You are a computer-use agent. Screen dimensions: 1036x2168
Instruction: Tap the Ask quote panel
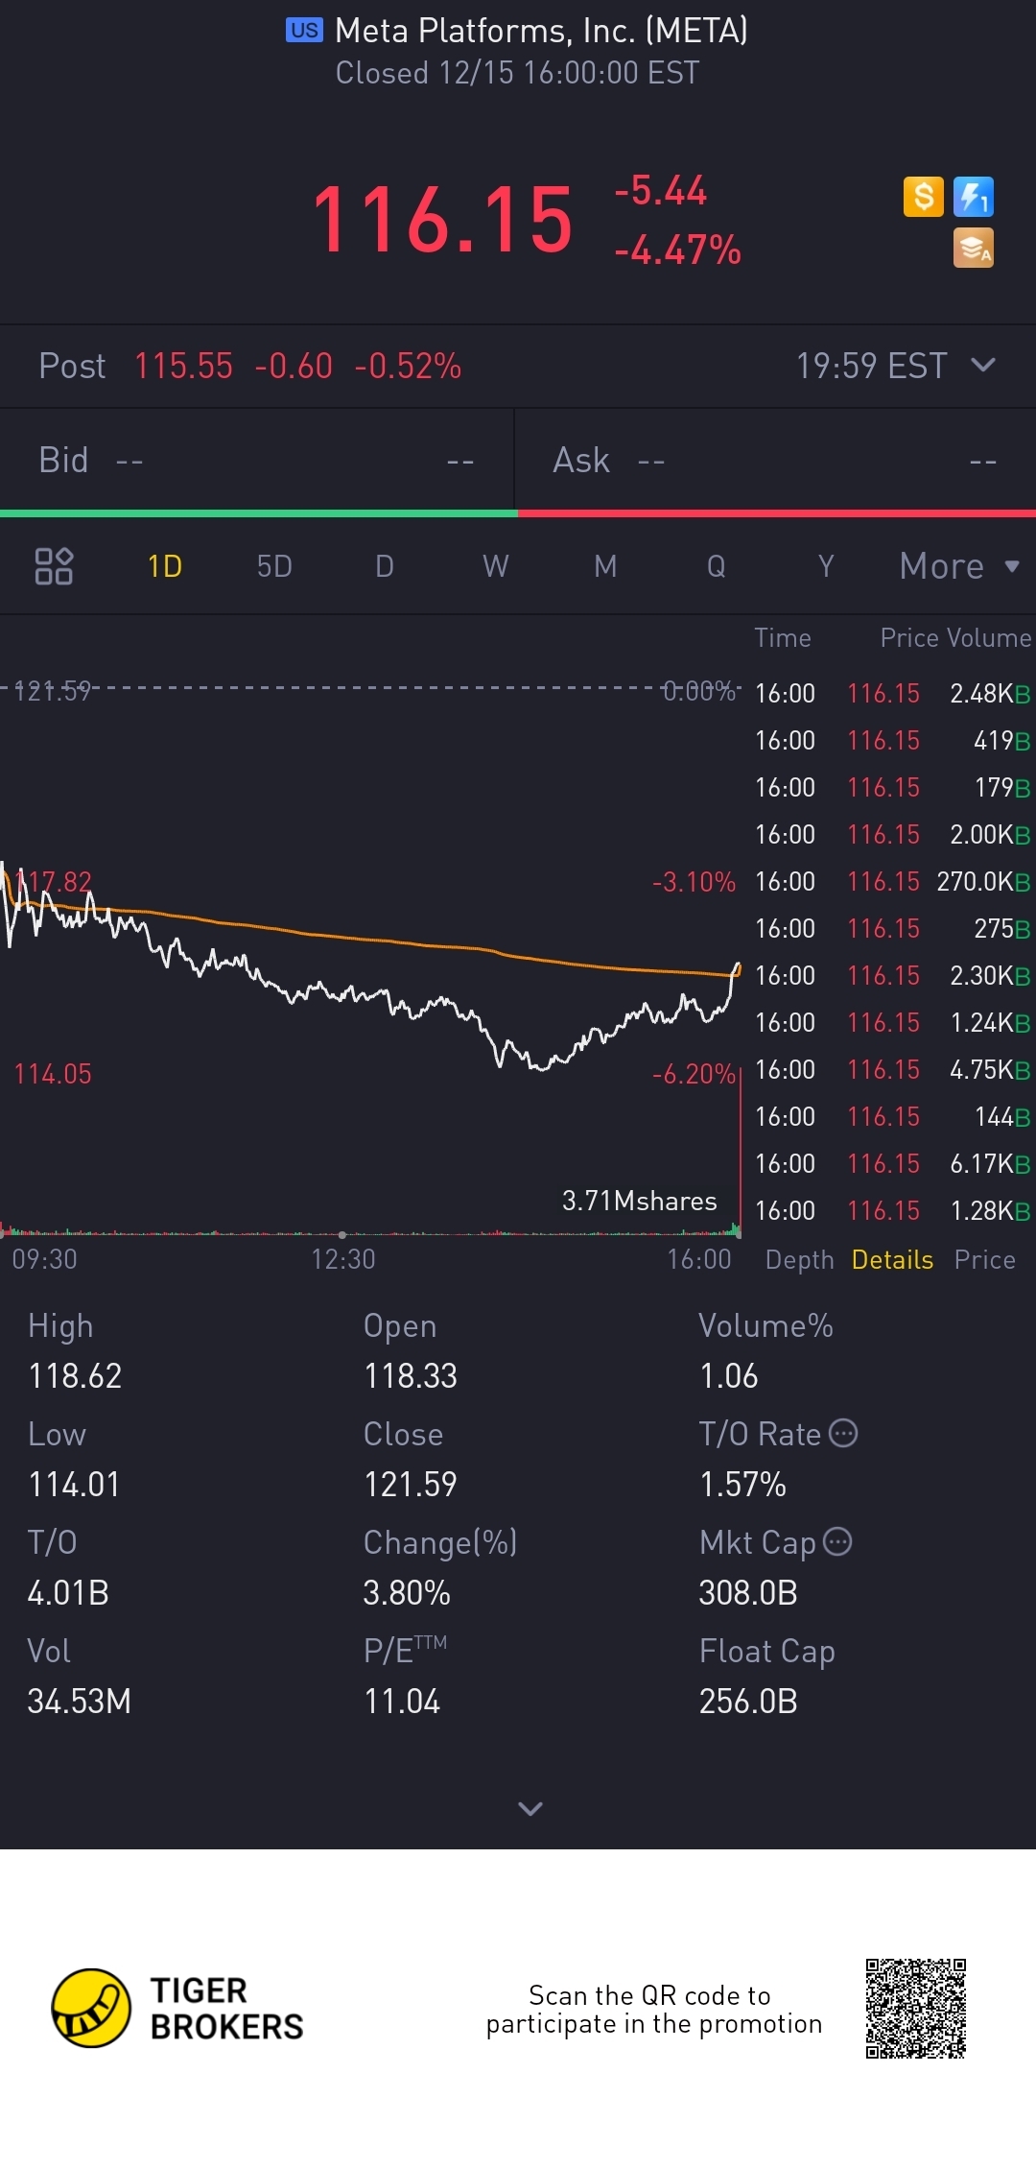(x=775, y=460)
